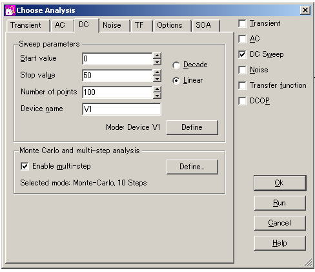Screen dimensions: 315x272
Task: Increase Start value with up spinner arrow
Action: [x=157, y=56]
